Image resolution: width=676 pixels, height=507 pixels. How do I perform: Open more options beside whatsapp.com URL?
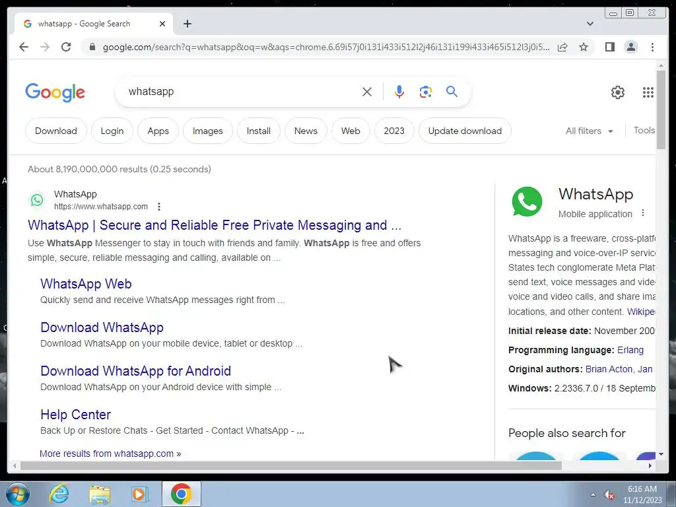point(159,207)
